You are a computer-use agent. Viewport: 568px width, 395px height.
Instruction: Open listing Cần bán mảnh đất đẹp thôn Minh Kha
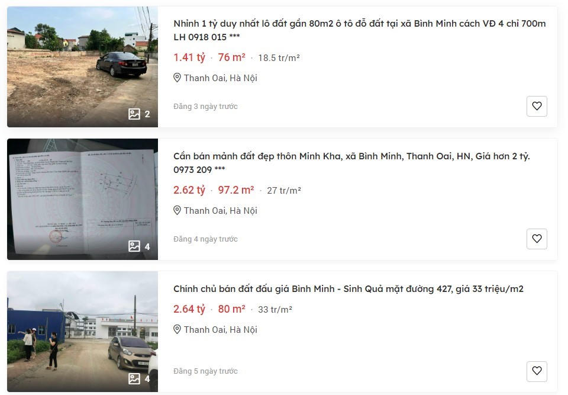coord(351,162)
